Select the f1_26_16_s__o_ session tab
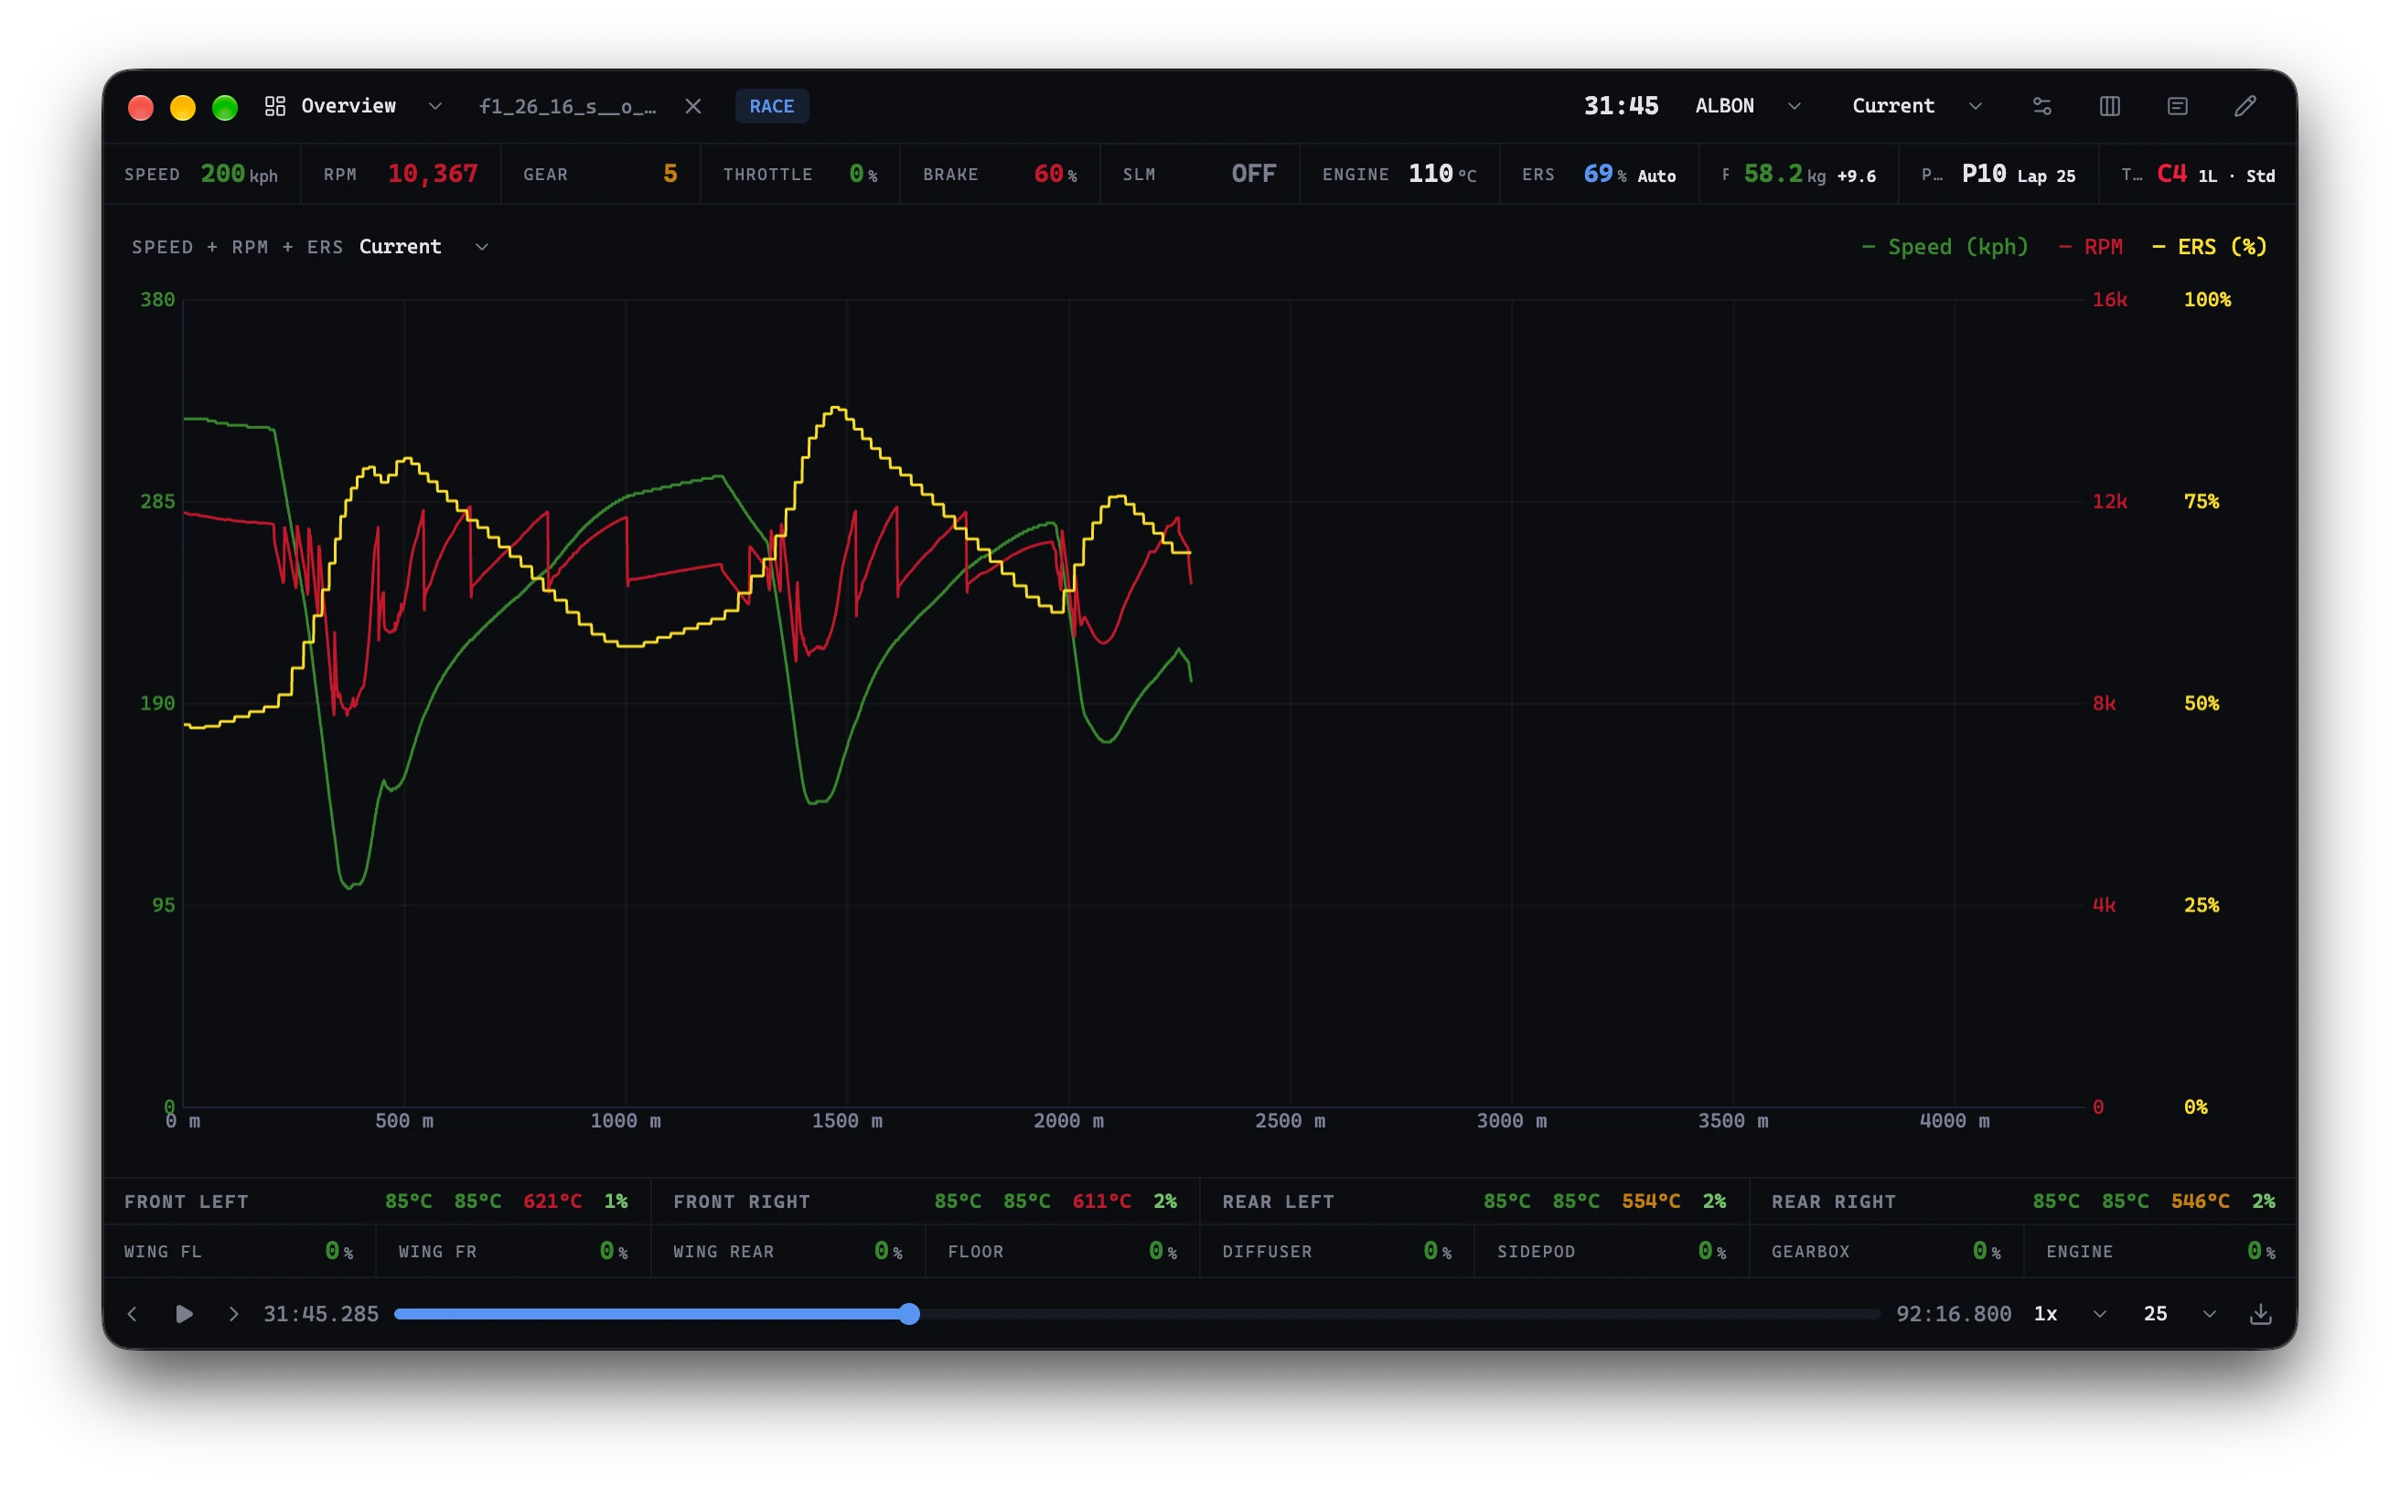The width and height of the screenshot is (2400, 1485). (x=567, y=106)
